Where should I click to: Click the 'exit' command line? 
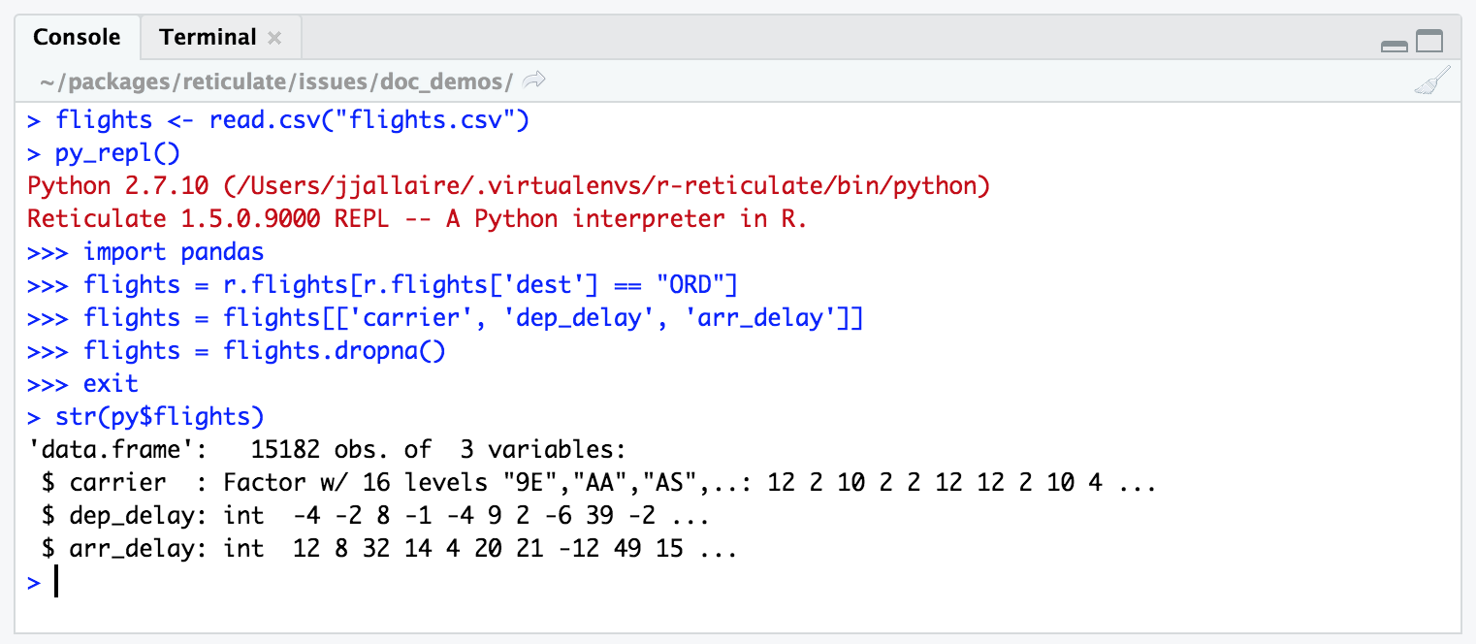(x=111, y=384)
